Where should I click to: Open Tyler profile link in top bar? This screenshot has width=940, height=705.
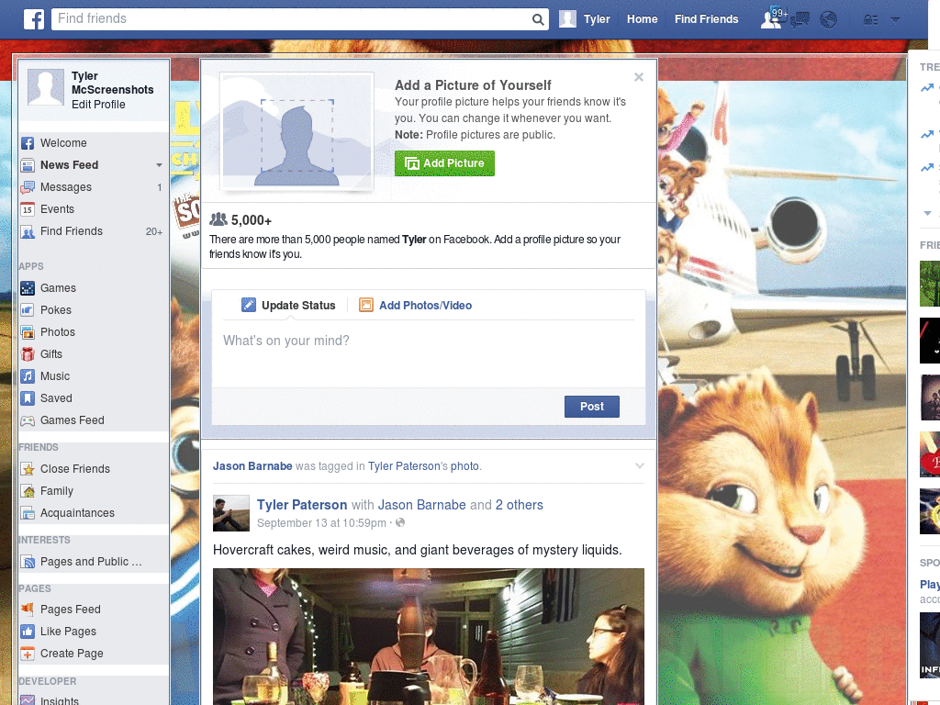[x=597, y=19]
